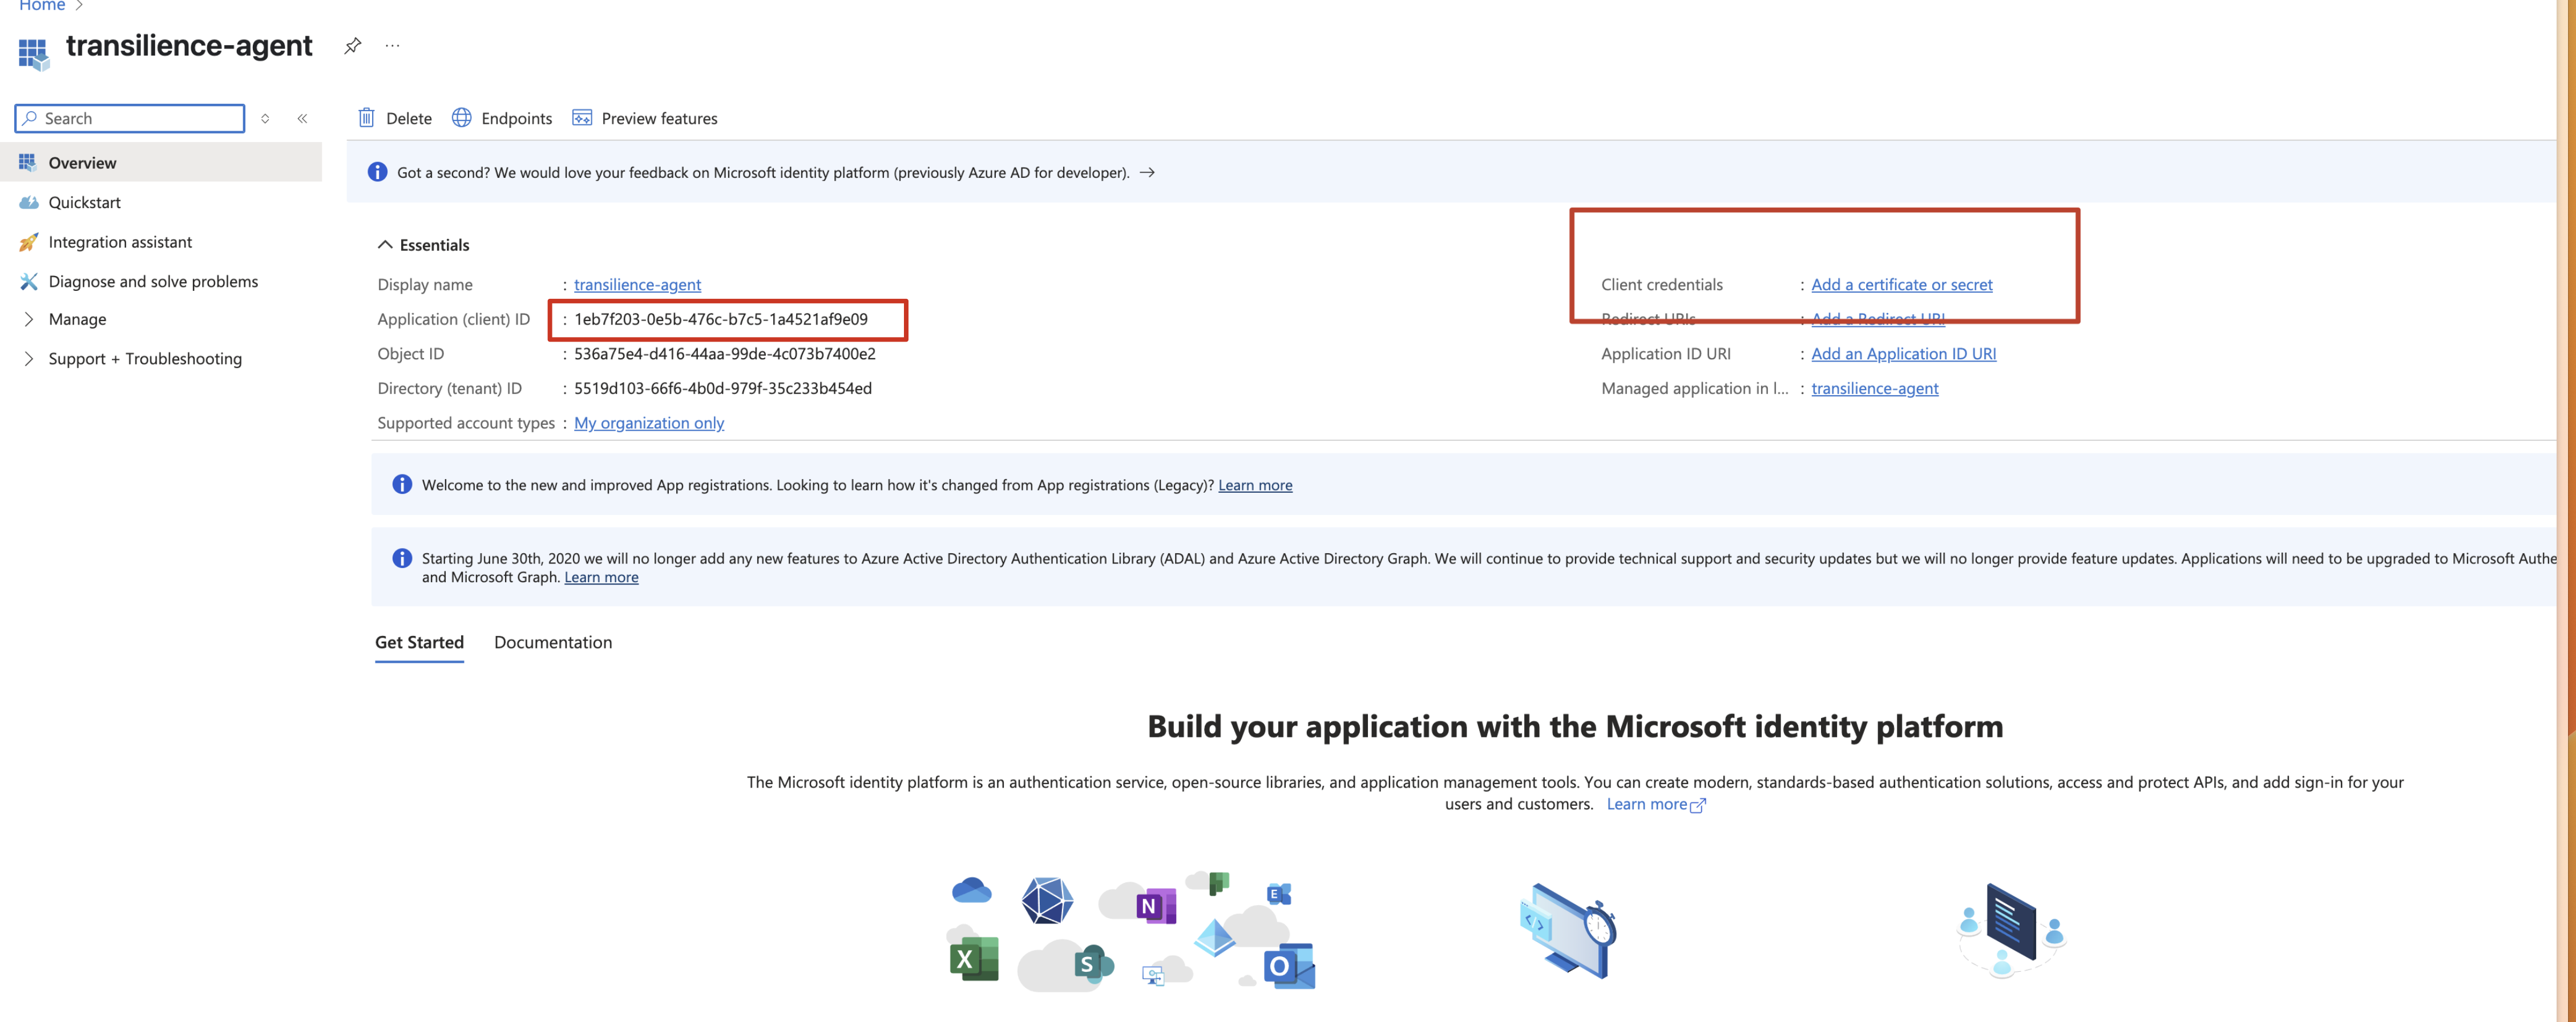Open My organization only link
Image resolution: width=2576 pixels, height=1022 pixels.
[648, 423]
